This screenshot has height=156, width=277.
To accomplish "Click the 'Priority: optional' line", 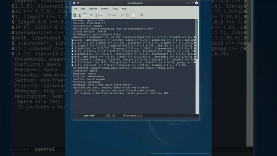I will (87, 82).
